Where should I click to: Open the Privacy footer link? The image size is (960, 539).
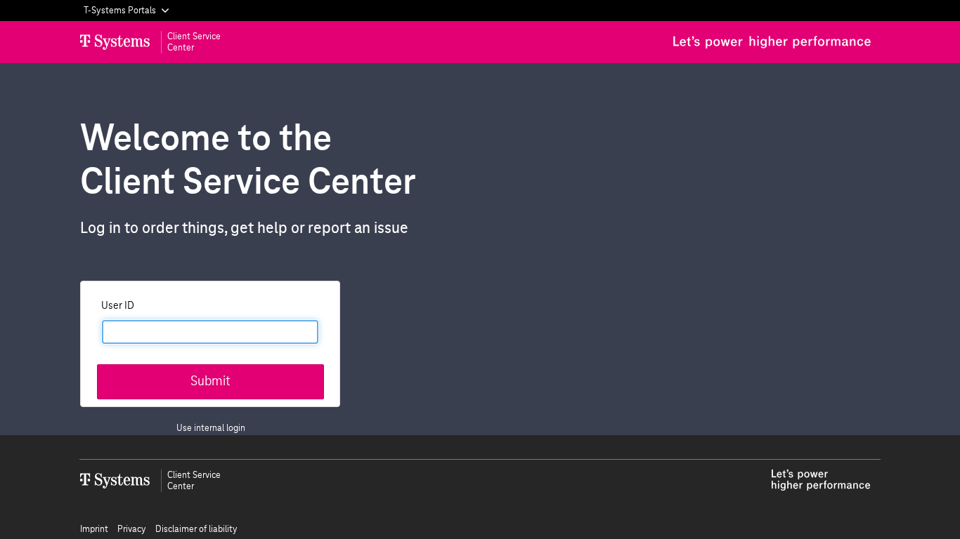(x=131, y=529)
